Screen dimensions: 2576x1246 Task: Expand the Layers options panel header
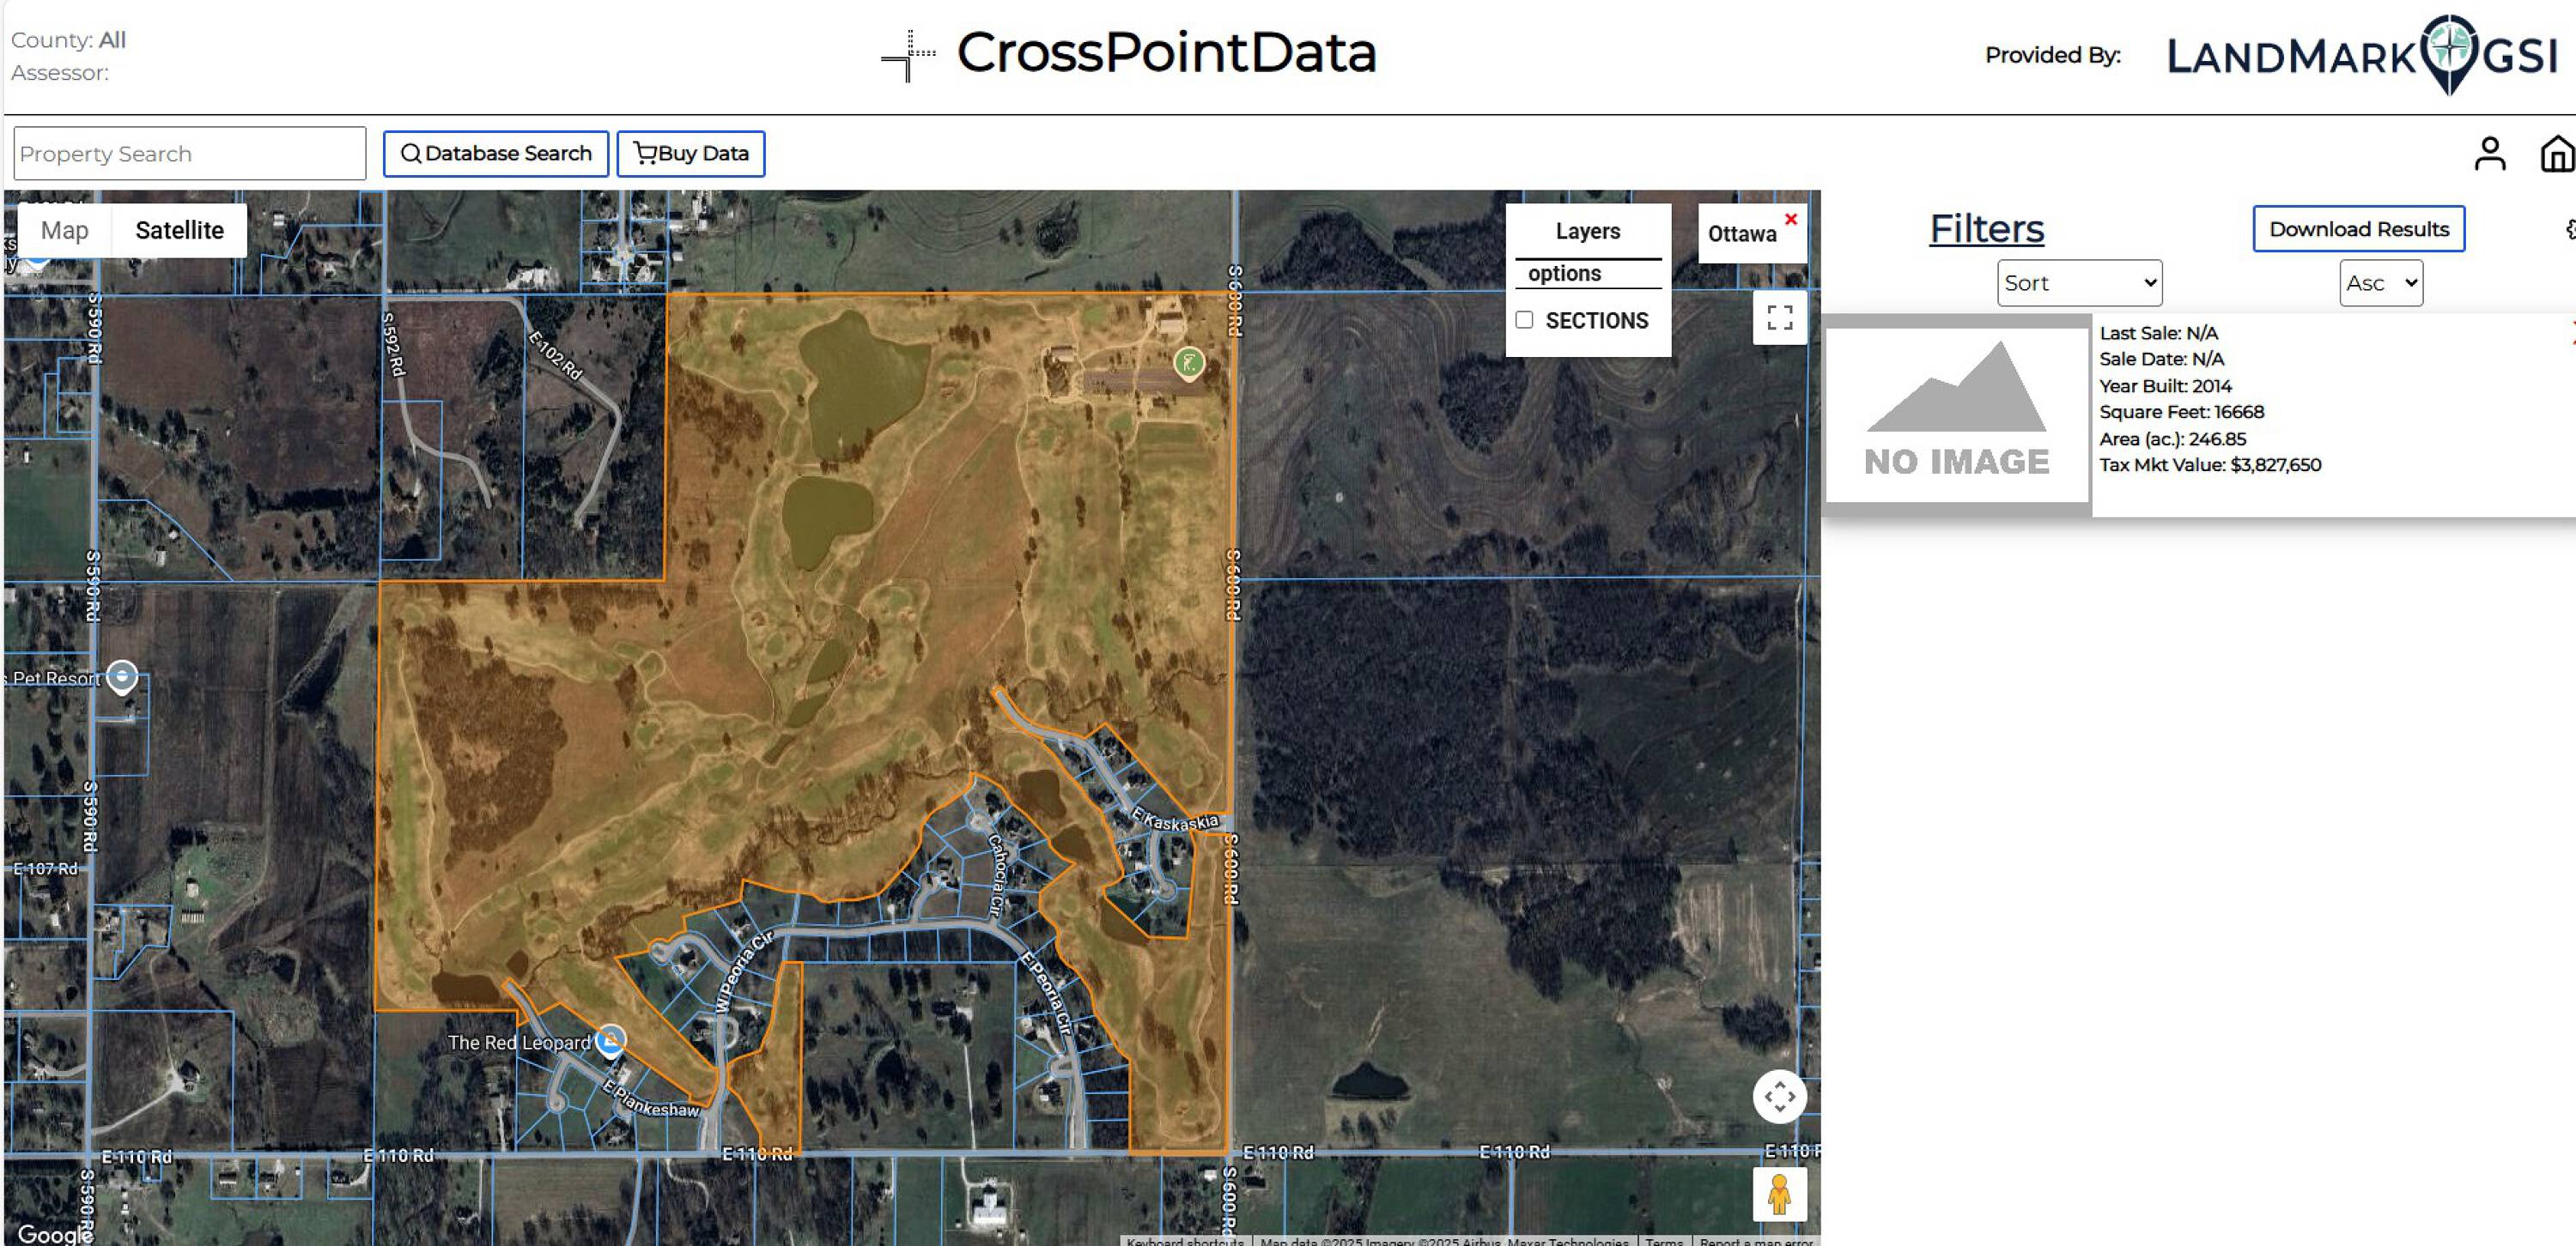coord(1587,231)
